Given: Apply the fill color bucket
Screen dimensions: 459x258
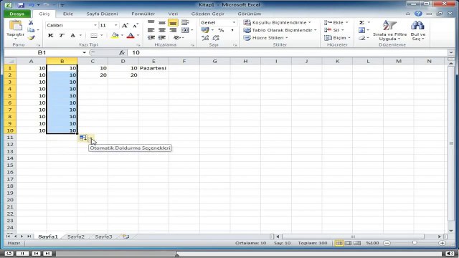Looking at the screenshot, I should click(x=115, y=35).
